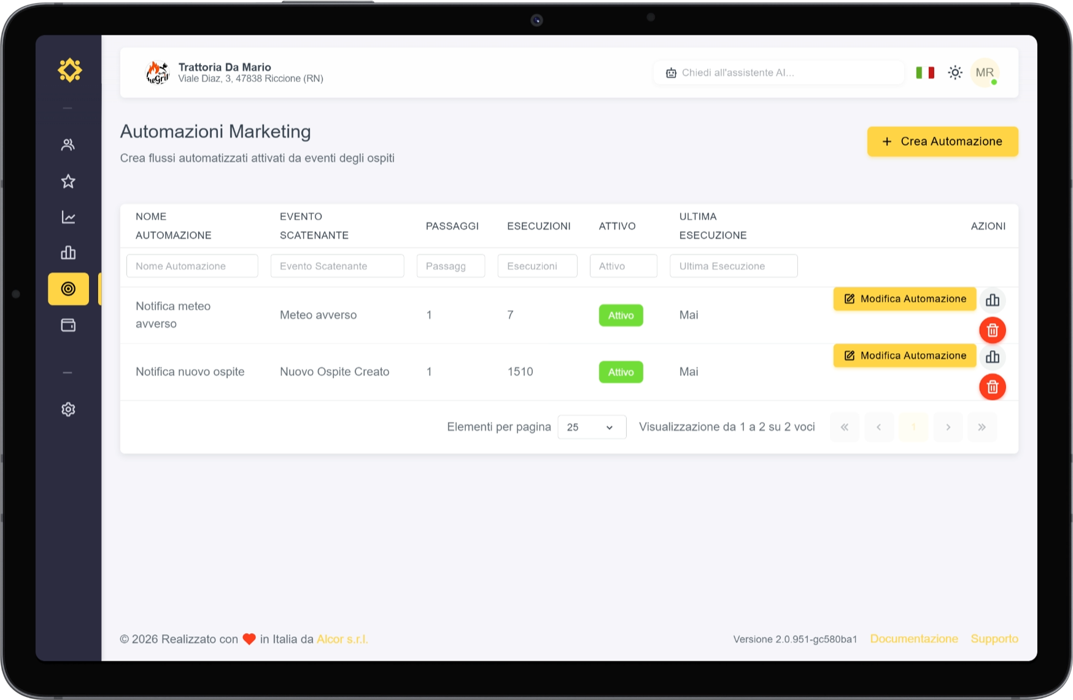Click Crea Automazione button
This screenshot has height=700, width=1073.
click(942, 141)
